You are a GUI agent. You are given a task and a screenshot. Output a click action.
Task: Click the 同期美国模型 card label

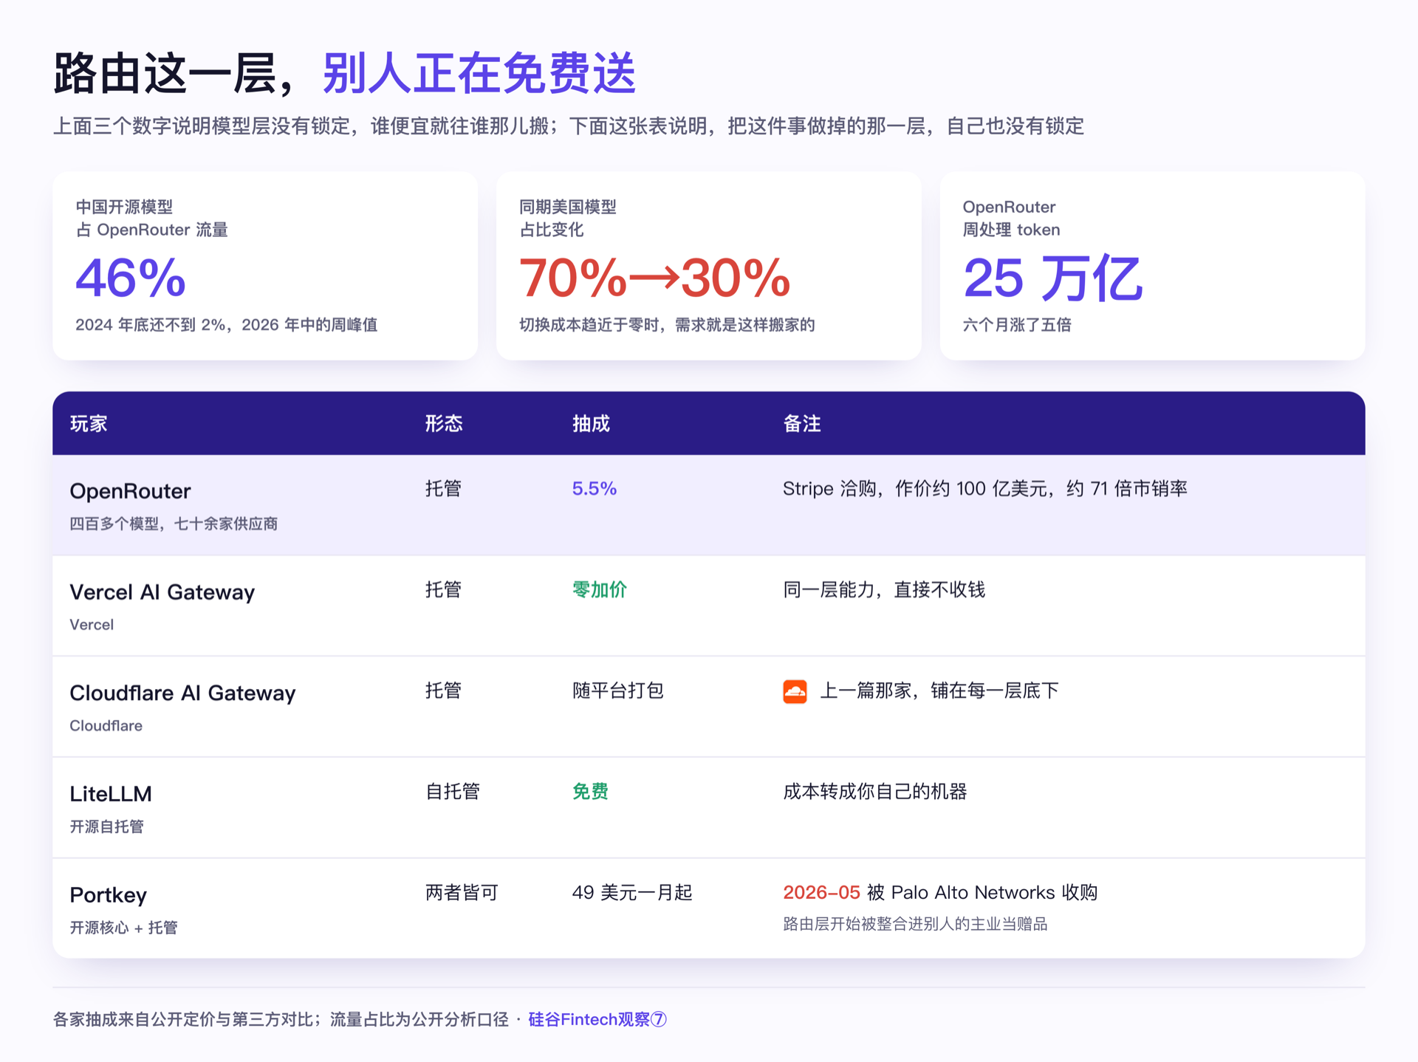pos(567,218)
